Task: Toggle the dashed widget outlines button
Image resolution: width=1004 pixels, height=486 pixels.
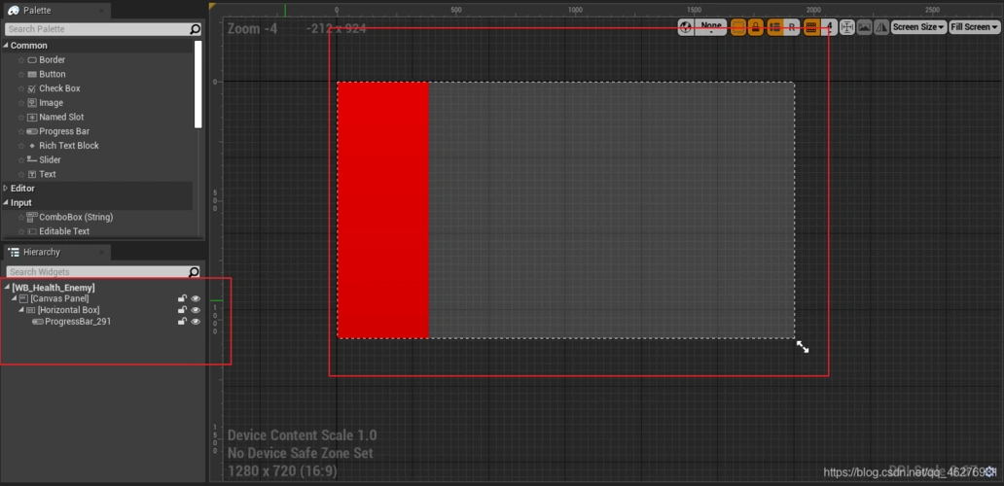Action: pos(738,27)
